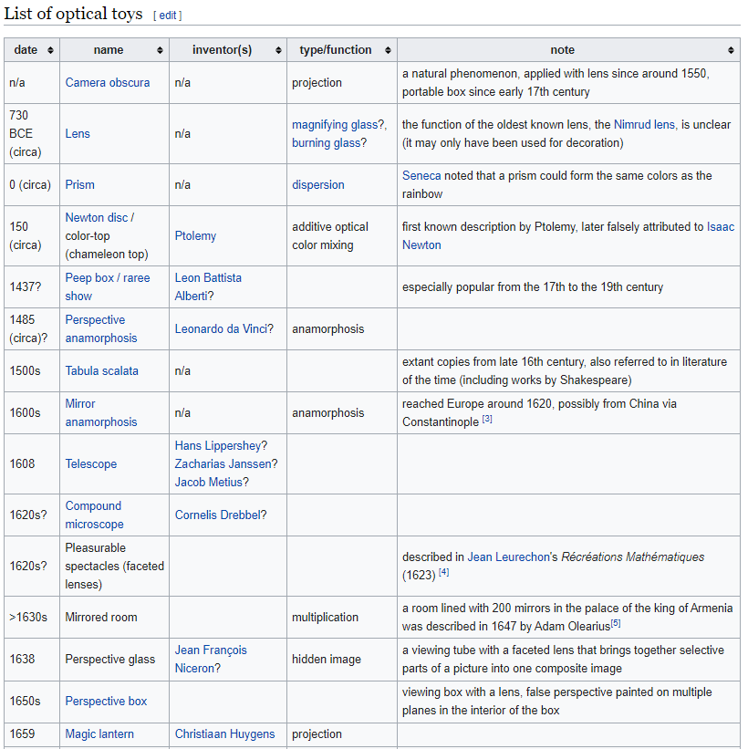Jump to citation number 4

point(443,572)
